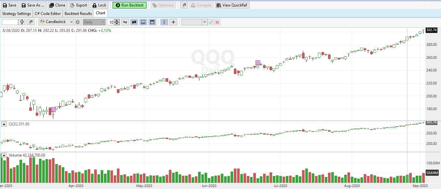This screenshot has height=189, width=441.
Task: Click the green checkmark apply icon
Action: [x=211, y=22]
